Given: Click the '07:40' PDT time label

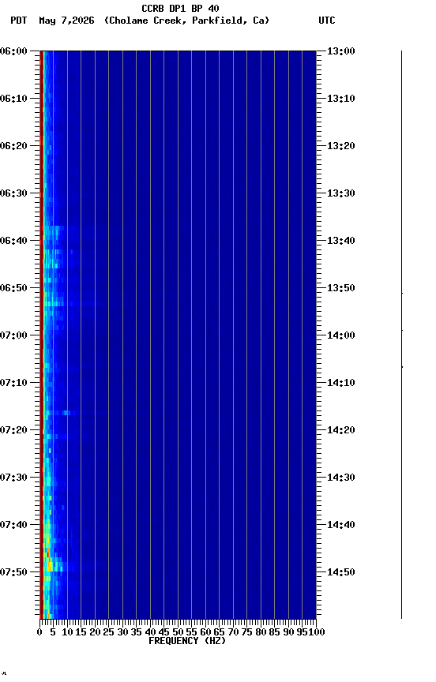Looking at the screenshot, I should [13, 526].
